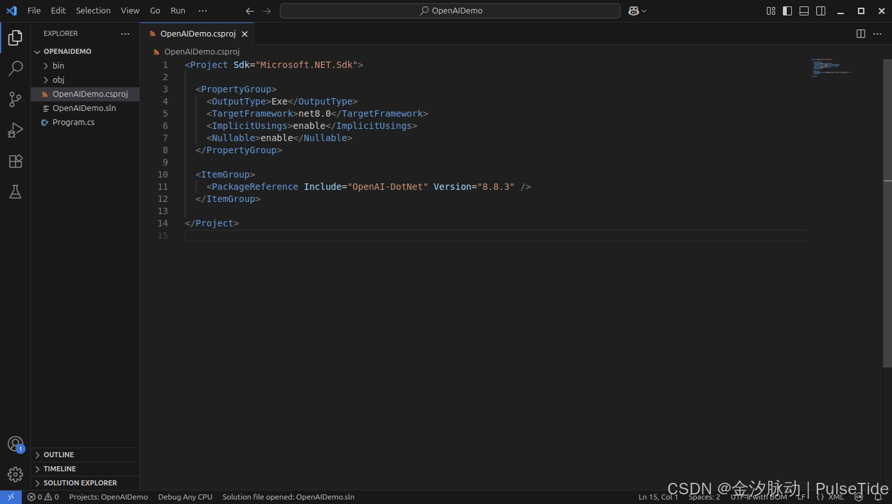Viewport: 892px width, 504px height.
Task: Expand the bin folder
Action: click(x=85, y=65)
